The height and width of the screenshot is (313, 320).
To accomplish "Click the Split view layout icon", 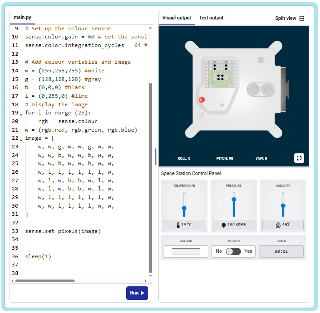I will pyautogui.click(x=302, y=19).
